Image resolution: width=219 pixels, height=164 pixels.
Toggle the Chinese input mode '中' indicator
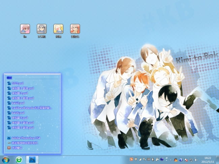pos(136,159)
